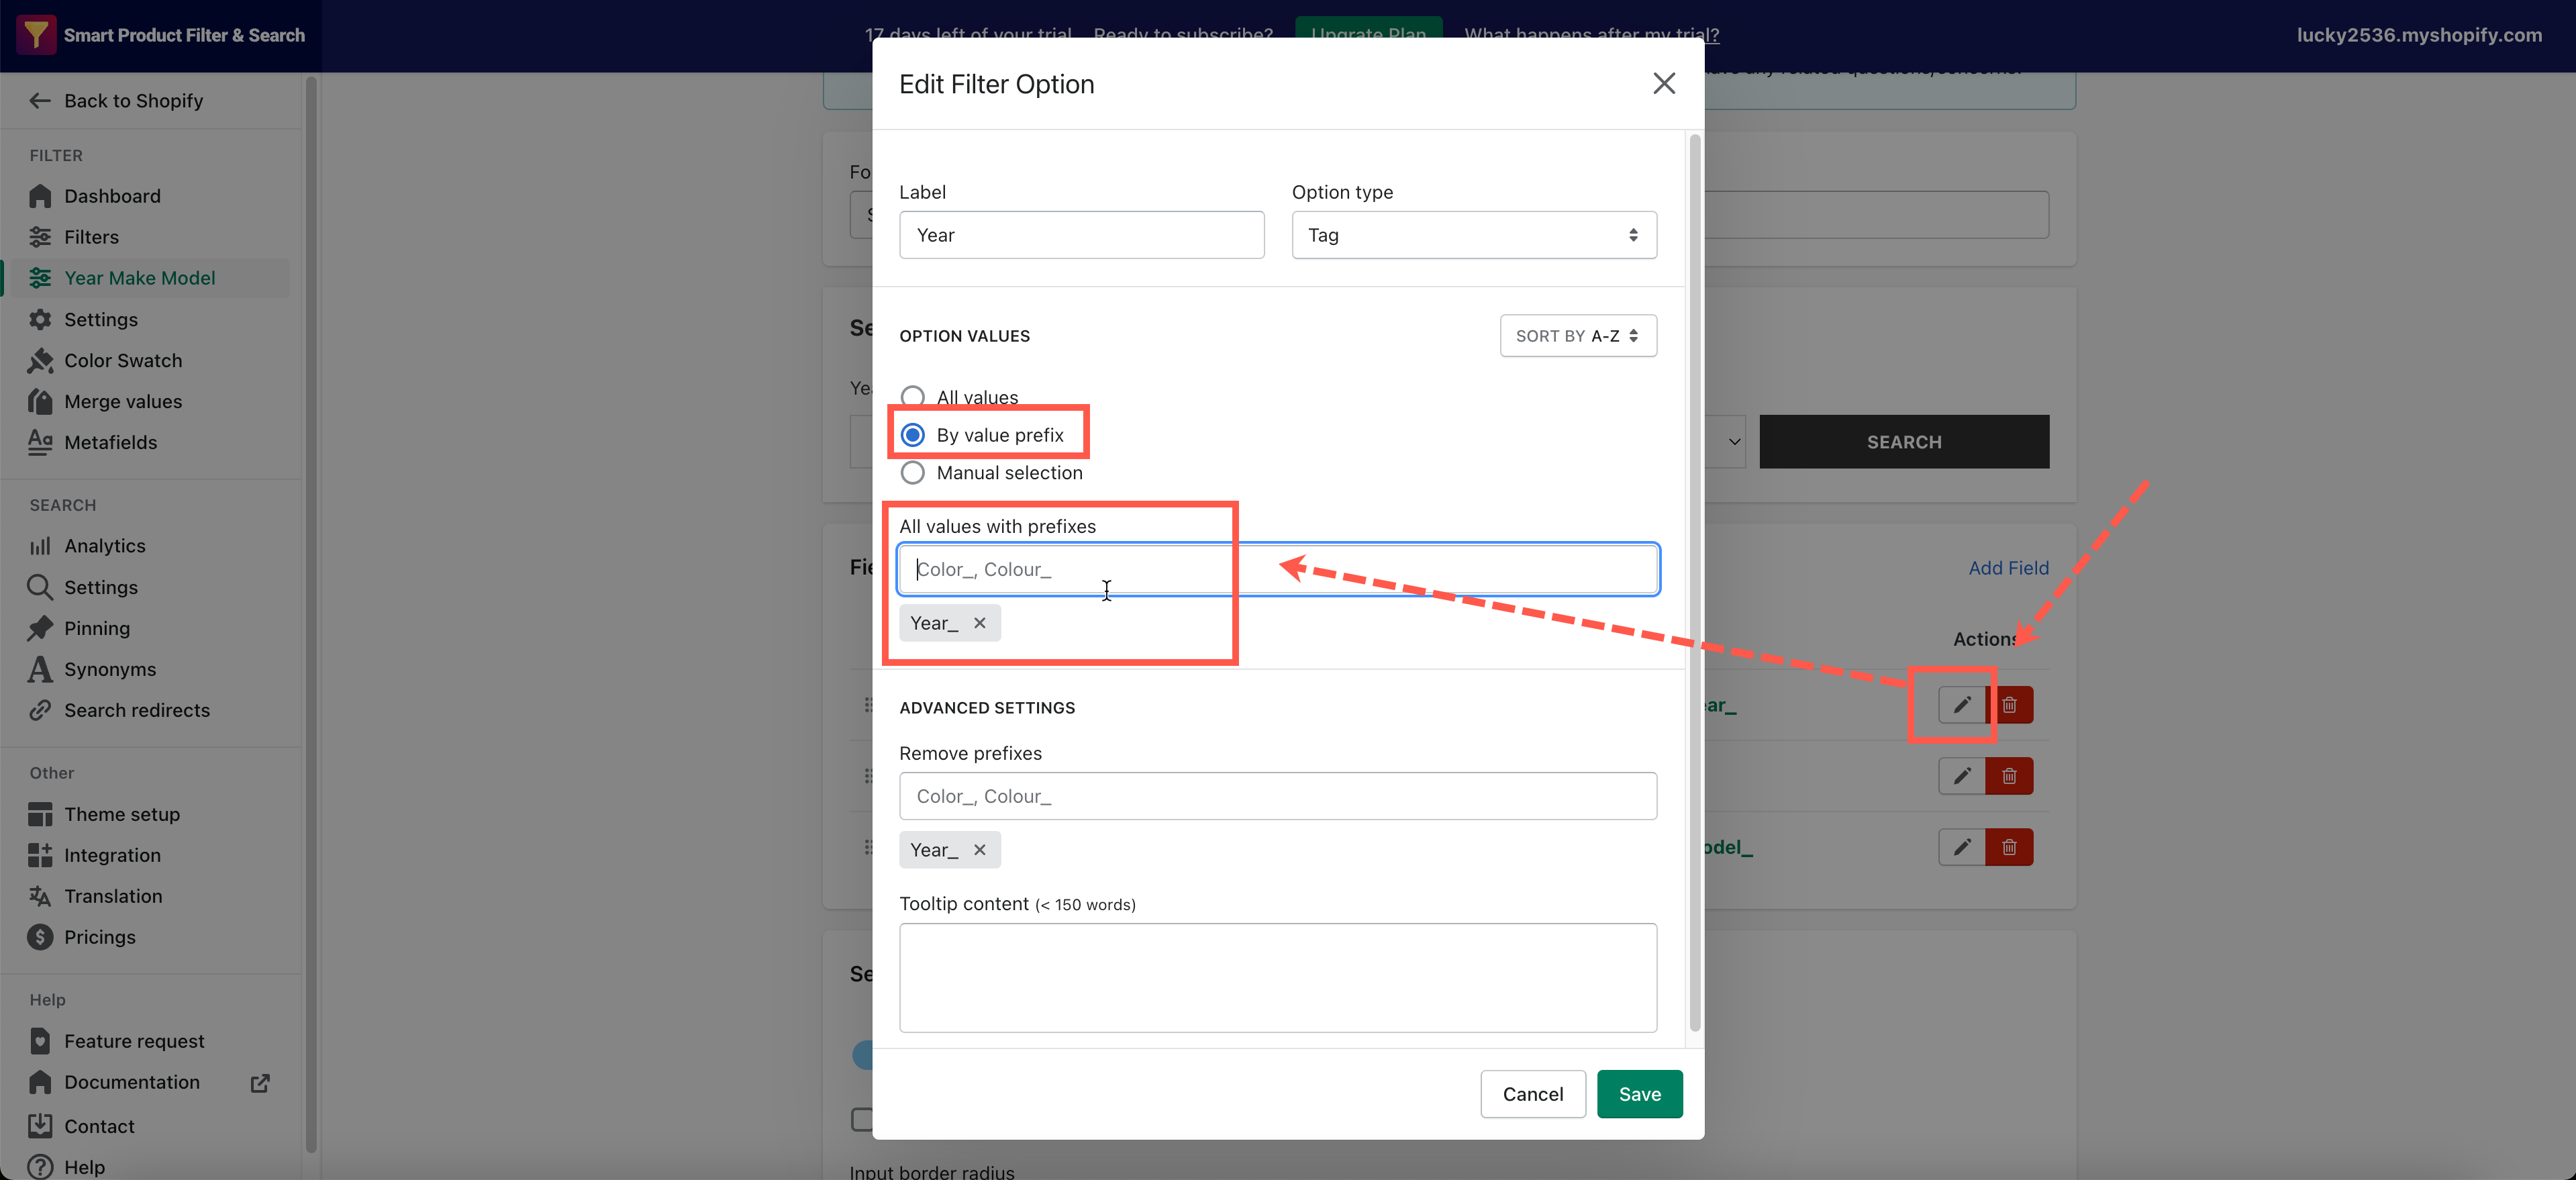This screenshot has height=1180, width=2576.
Task: Switch to the Year Make Model section
Action: pos(140,277)
